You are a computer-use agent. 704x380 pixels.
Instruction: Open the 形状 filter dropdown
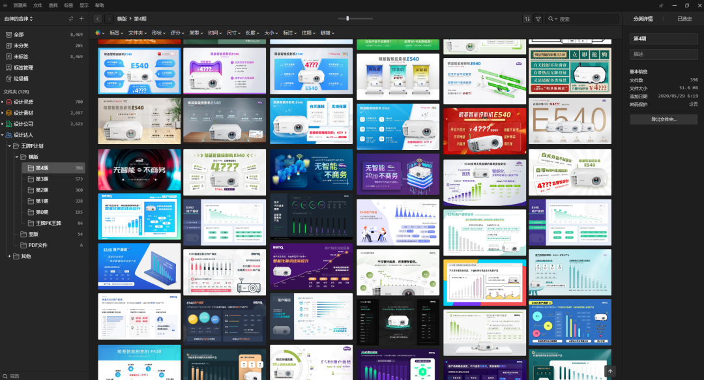tap(158, 33)
